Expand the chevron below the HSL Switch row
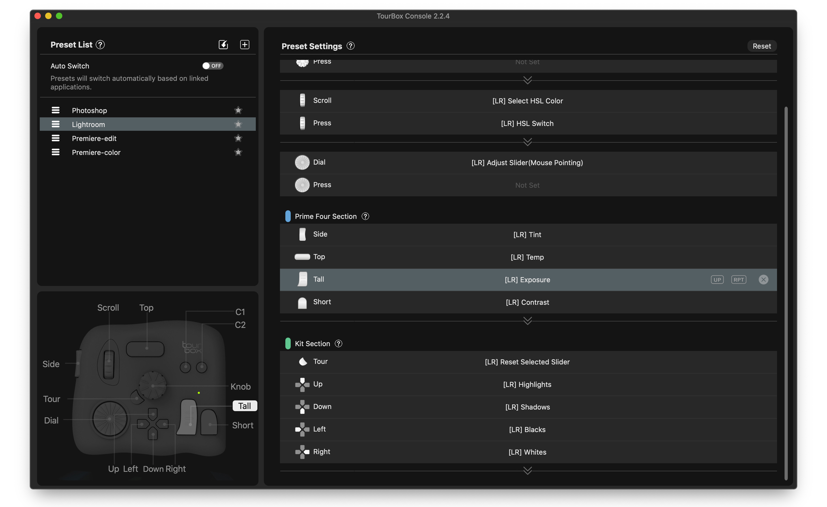Viewport: 827px width, 507px height. point(528,142)
